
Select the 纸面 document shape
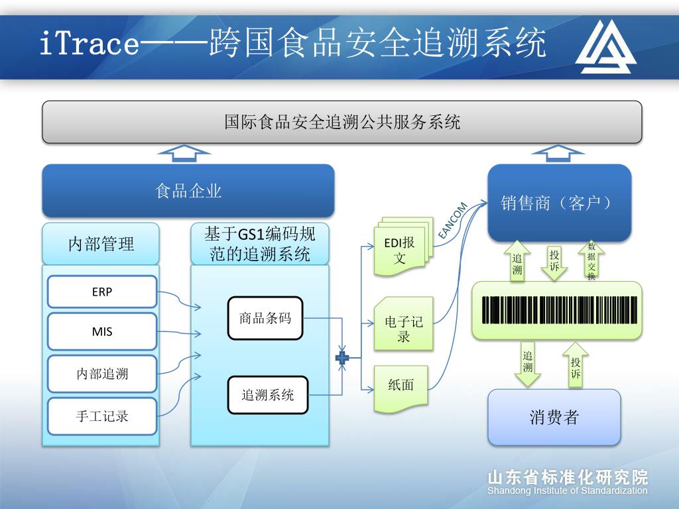point(401,389)
